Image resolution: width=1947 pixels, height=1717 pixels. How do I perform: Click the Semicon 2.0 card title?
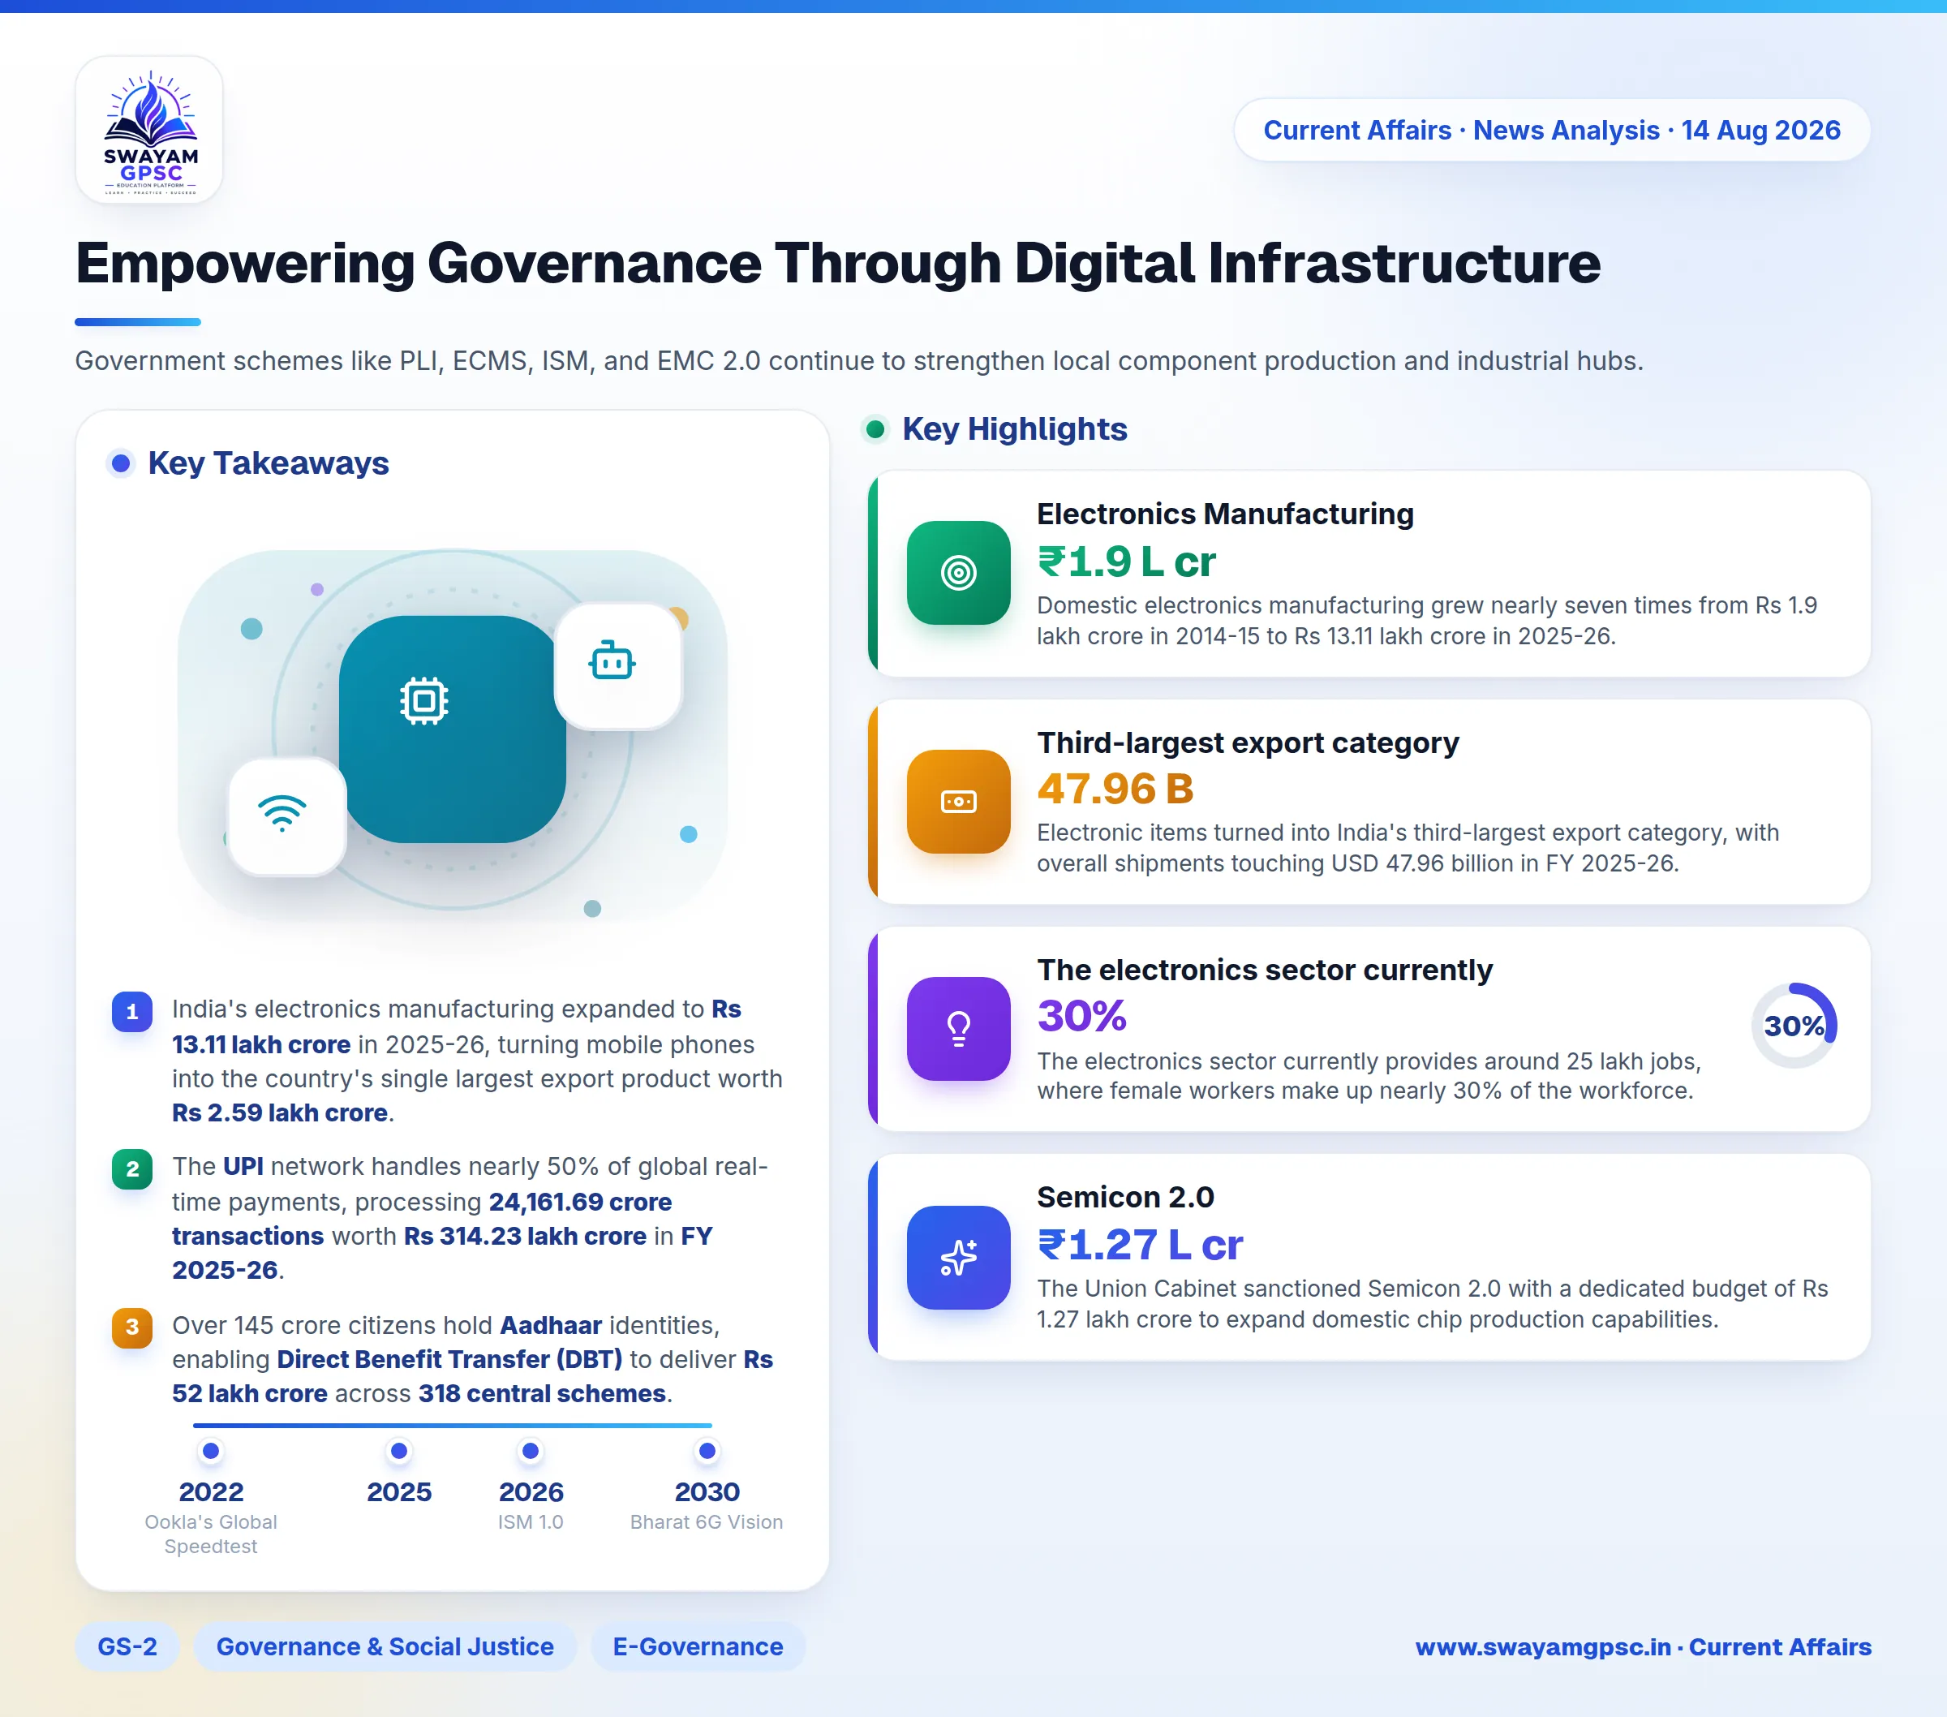pos(1126,1198)
